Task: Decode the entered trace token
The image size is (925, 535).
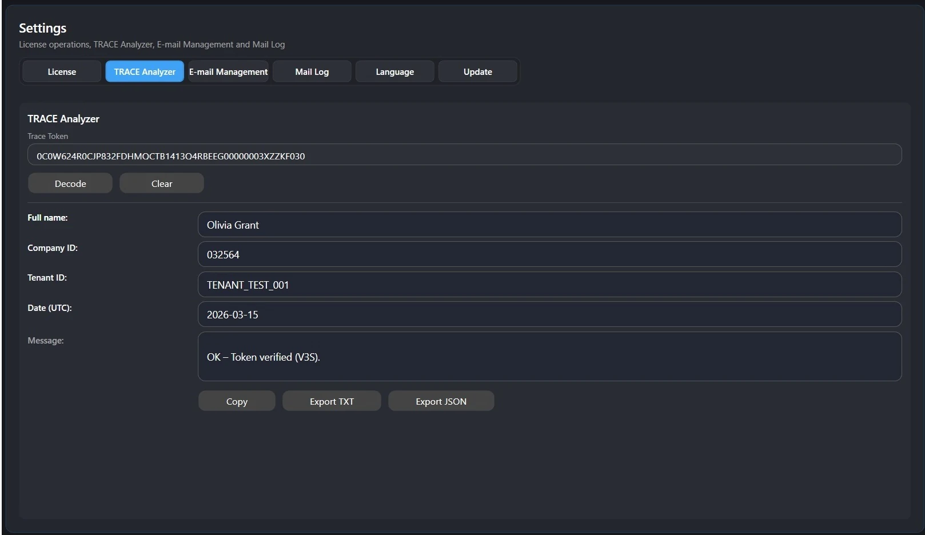Action: click(70, 183)
